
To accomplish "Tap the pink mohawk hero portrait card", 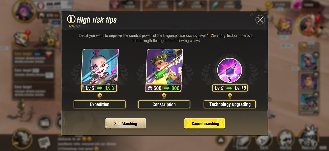I will [99, 70].
